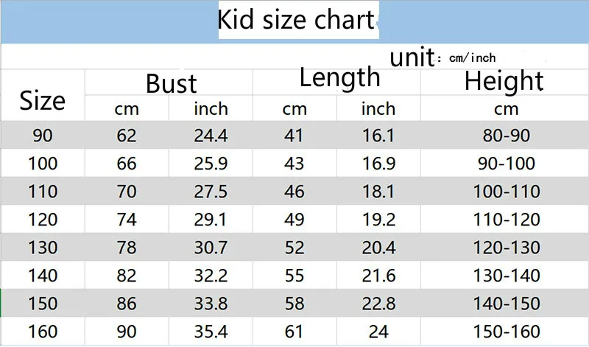The width and height of the screenshot is (589, 347).
Task: Click the size 110 cell
Action: click(43, 192)
